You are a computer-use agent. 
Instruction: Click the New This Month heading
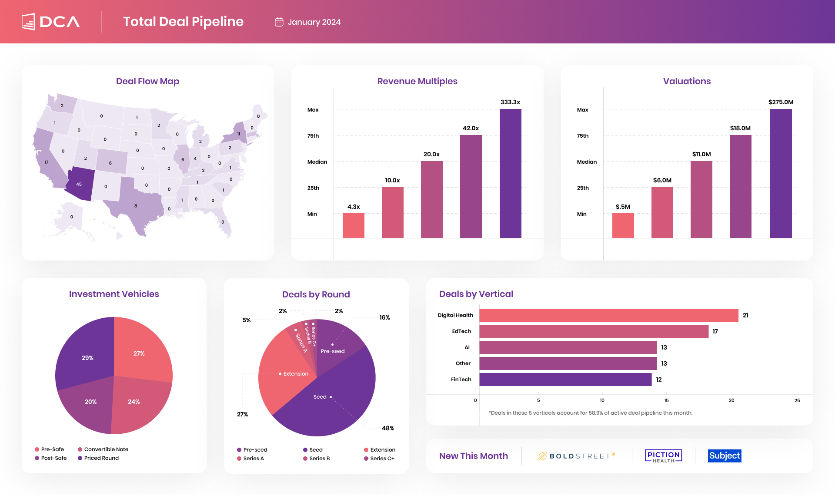pyautogui.click(x=474, y=456)
